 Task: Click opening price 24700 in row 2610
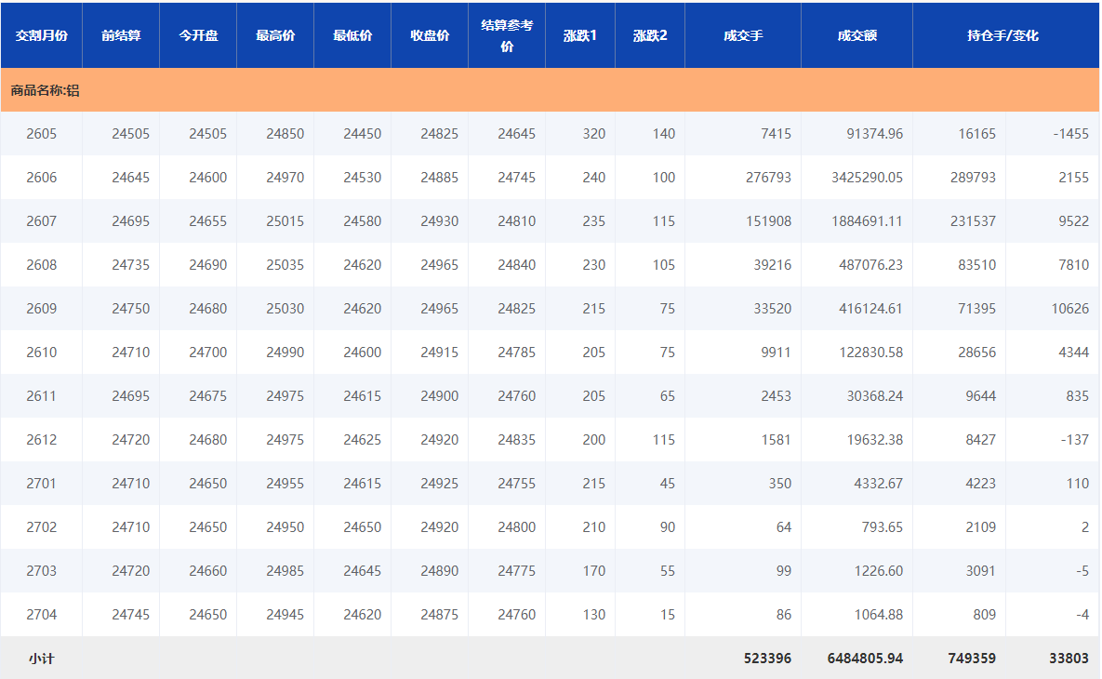[208, 353]
